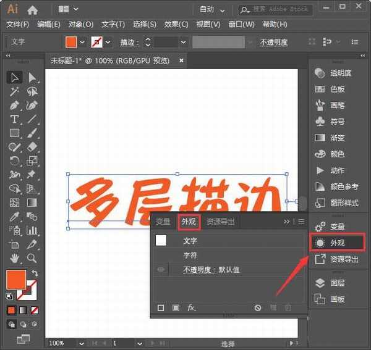Toggle visibility eye for 不透明度 row
This screenshot has height=350, width=371.
coord(161,270)
